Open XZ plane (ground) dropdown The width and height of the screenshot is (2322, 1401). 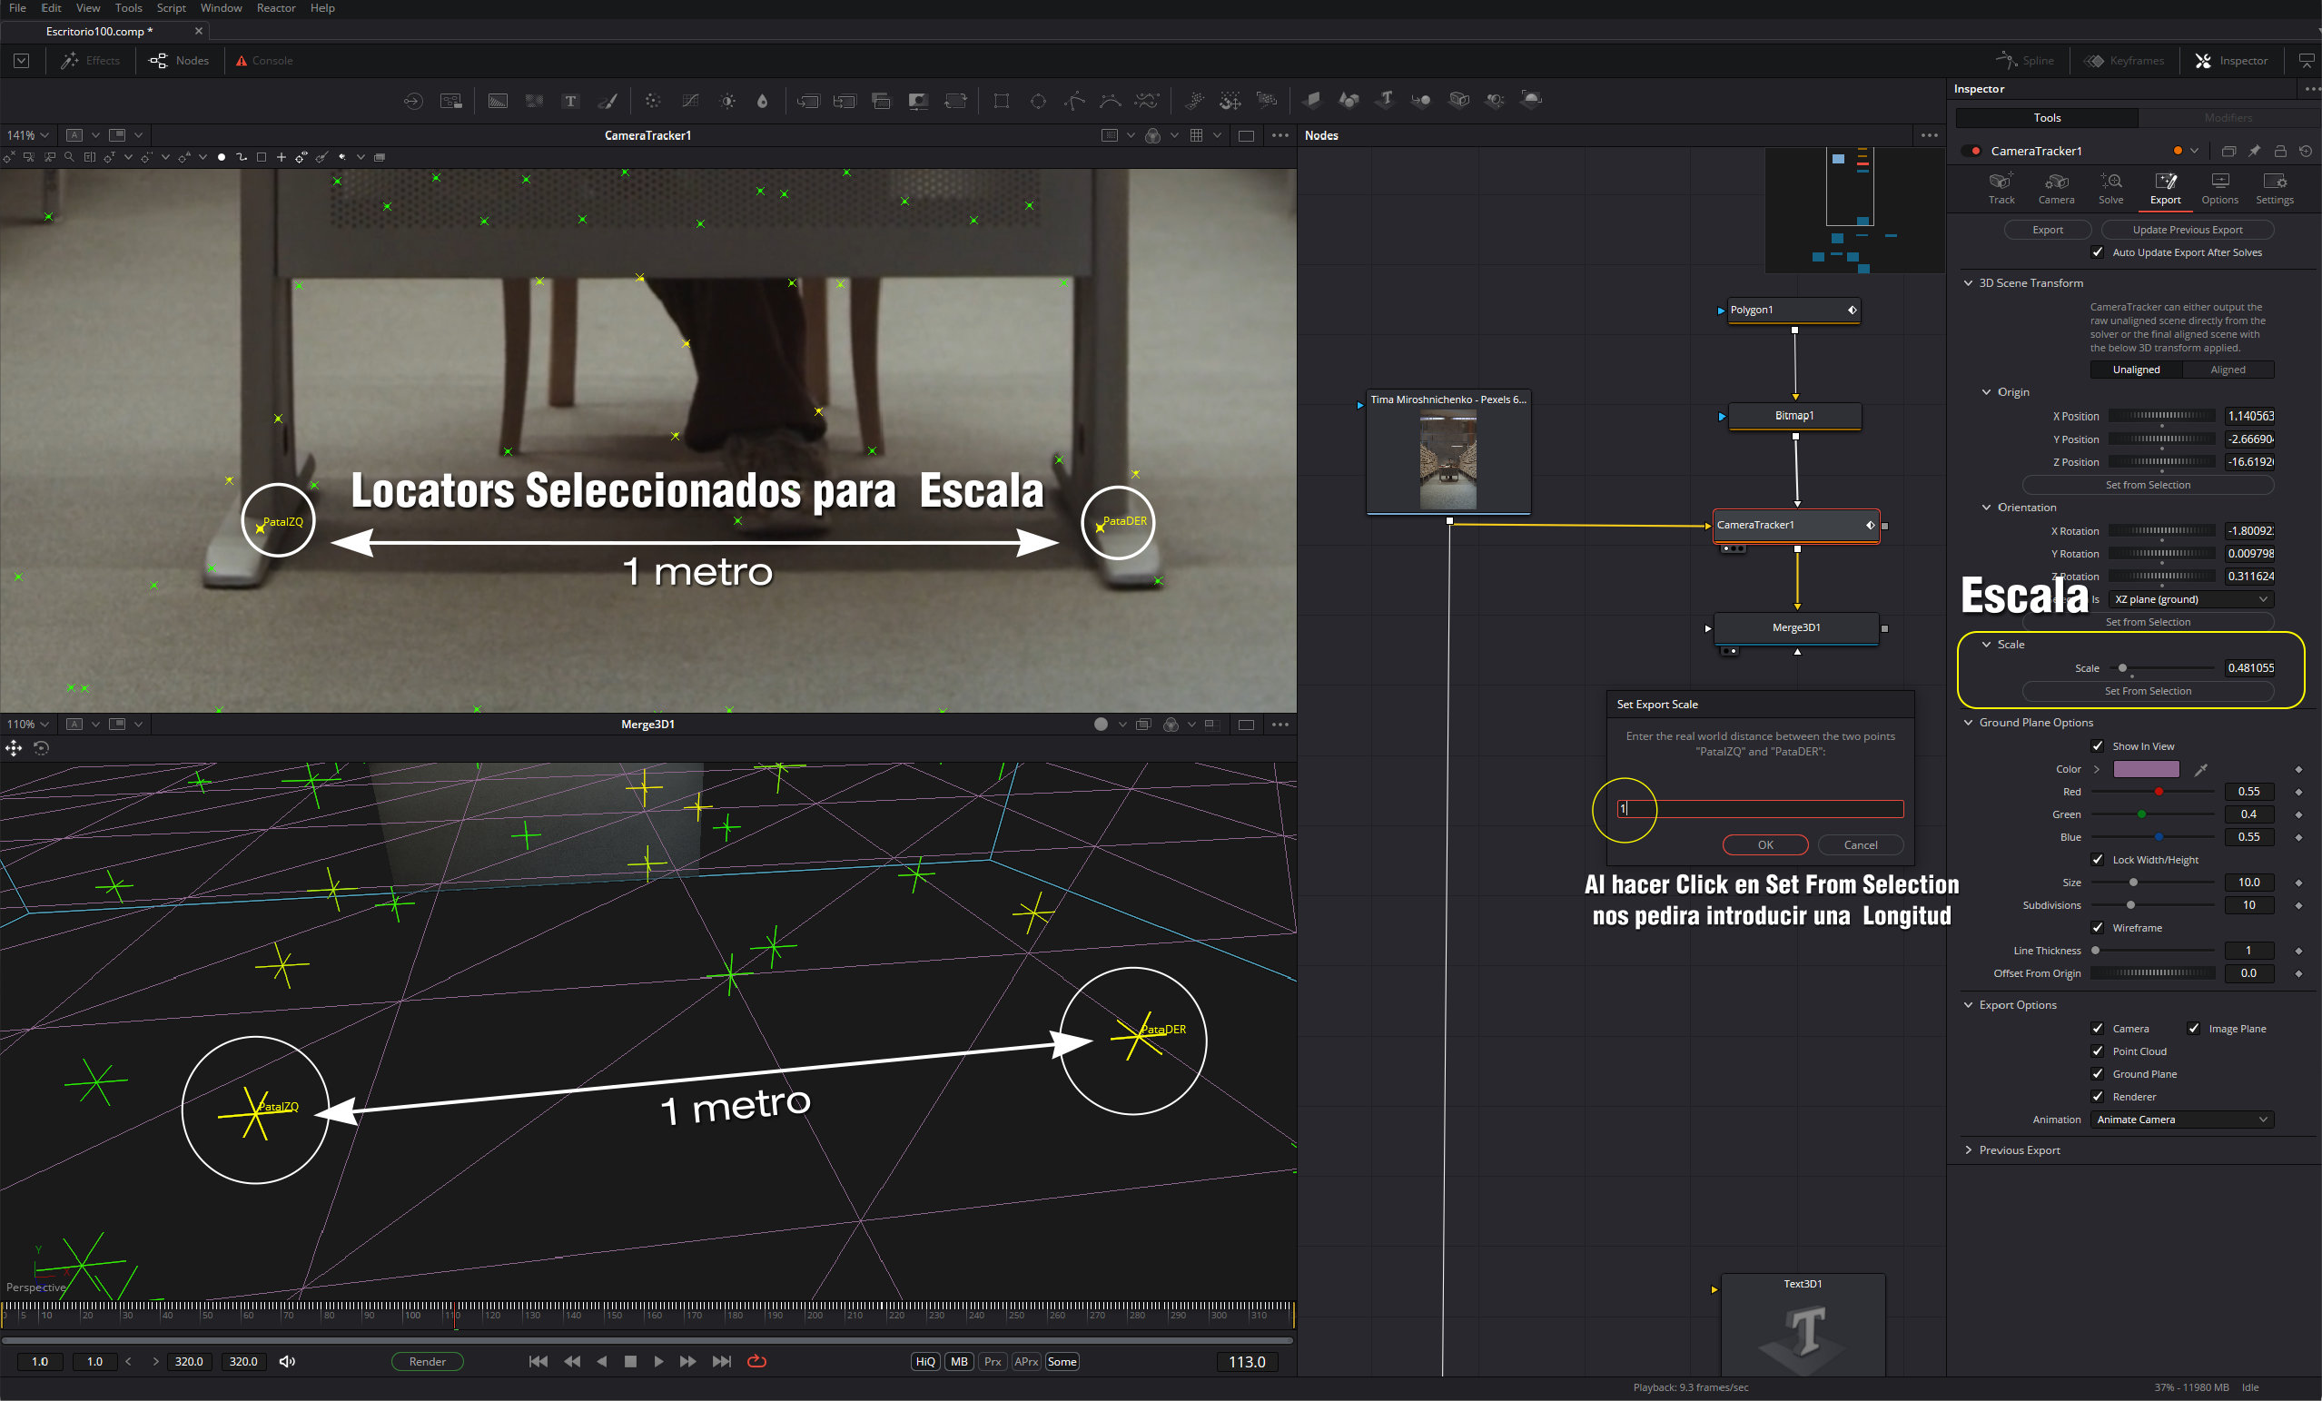(2190, 599)
